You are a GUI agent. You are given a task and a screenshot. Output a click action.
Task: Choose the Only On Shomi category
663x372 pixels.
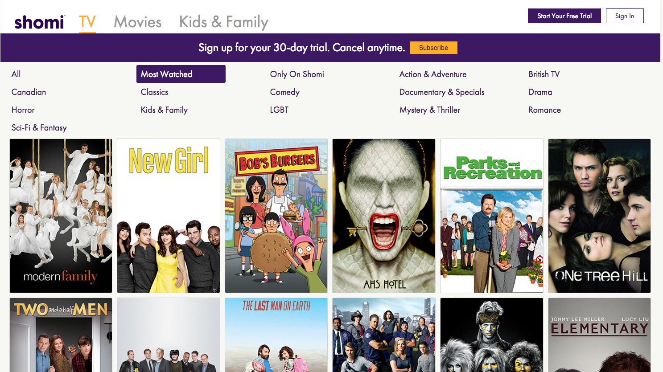pyautogui.click(x=297, y=74)
